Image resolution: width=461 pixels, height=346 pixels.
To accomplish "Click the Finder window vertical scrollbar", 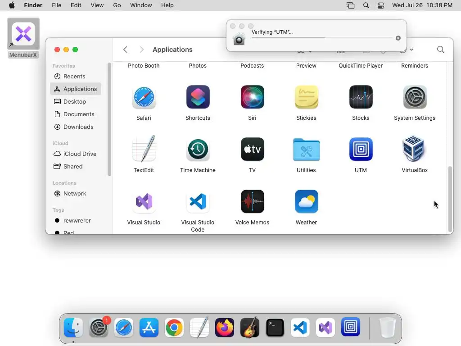I will 450,199.
